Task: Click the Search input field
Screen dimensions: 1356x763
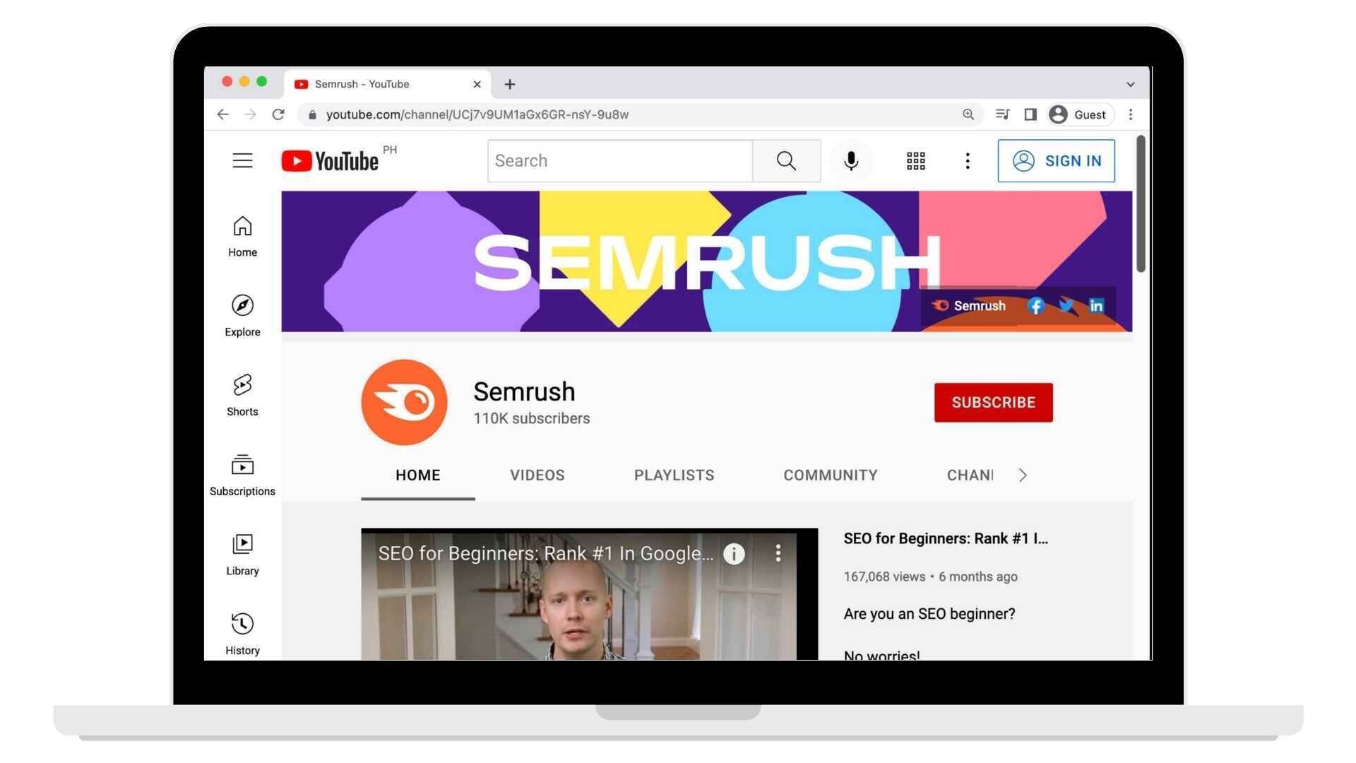Action: (619, 160)
